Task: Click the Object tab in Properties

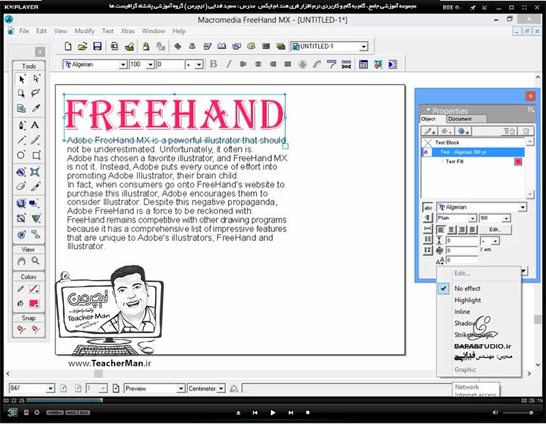Action: point(429,119)
